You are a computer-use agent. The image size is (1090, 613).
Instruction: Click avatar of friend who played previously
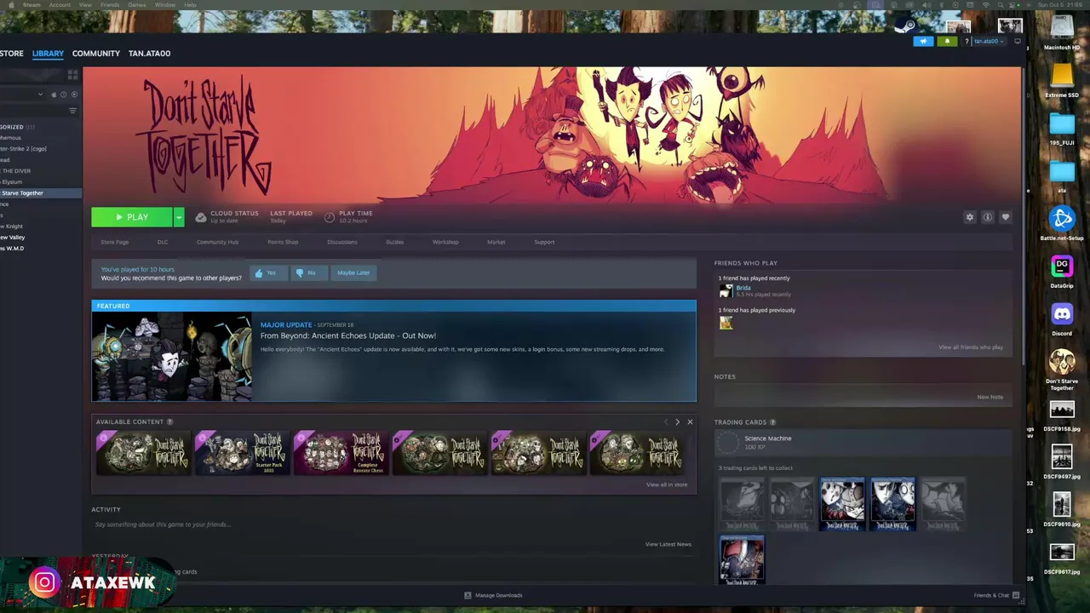click(726, 323)
